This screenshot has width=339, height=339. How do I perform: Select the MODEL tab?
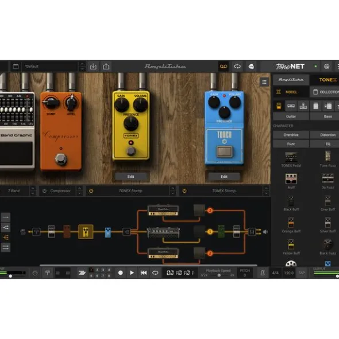[x=291, y=92]
